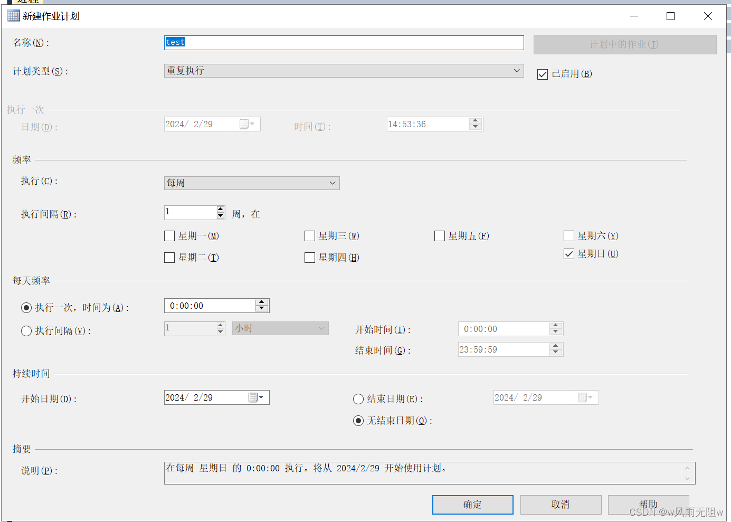Uncheck the 星期日 checkbox

pyautogui.click(x=569, y=254)
